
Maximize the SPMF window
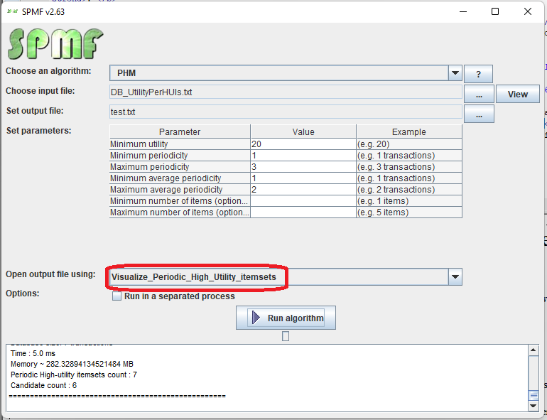click(495, 11)
